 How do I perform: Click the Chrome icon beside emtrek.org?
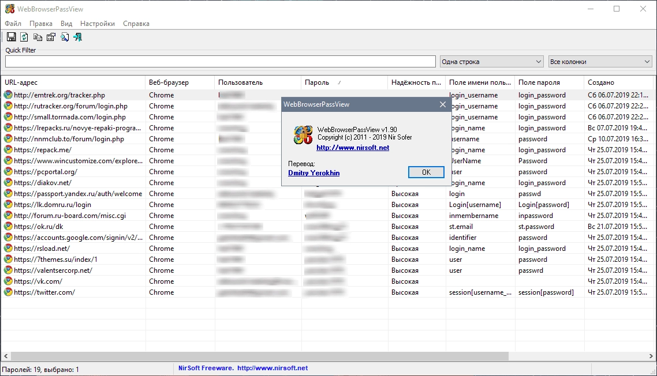coord(8,95)
